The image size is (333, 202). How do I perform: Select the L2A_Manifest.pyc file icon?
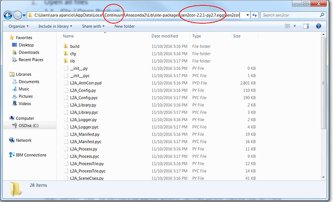(66, 142)
